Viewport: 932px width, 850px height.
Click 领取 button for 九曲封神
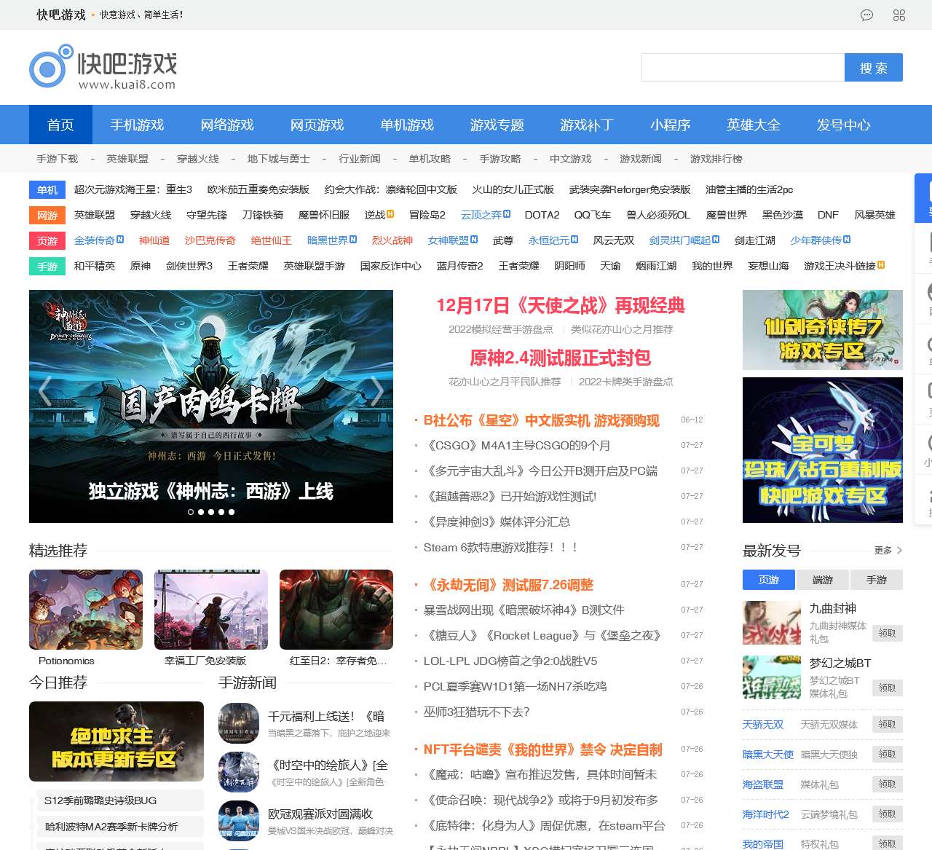888,633
